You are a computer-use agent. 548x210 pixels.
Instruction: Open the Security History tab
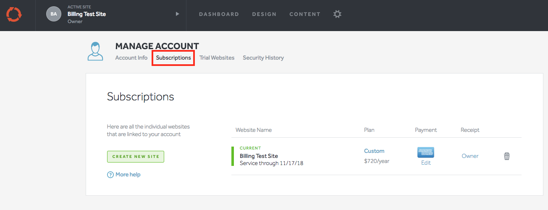263,58
